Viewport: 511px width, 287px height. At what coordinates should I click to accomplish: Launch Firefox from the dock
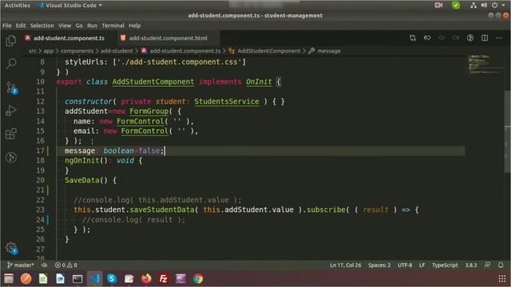(146, 279)
